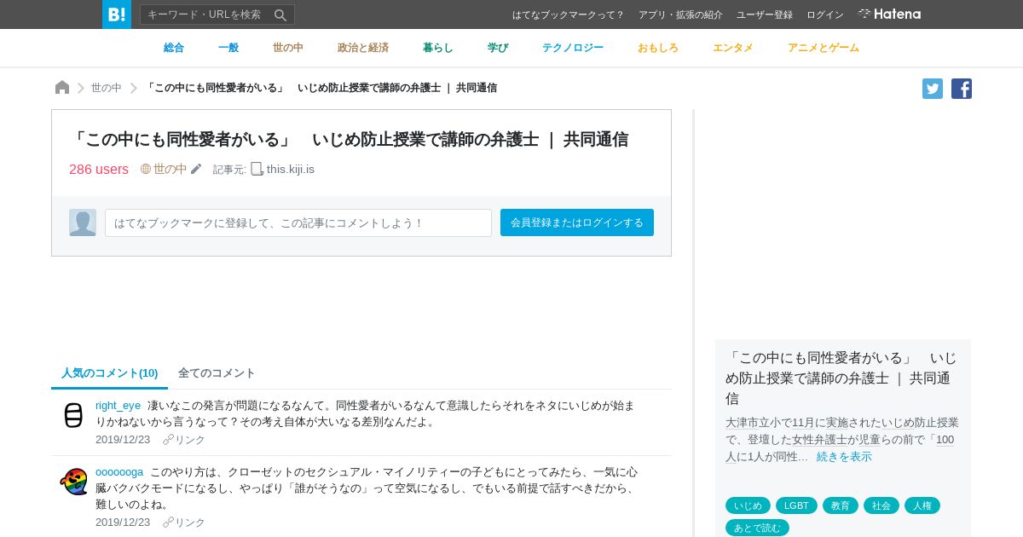Click 世の中 in the breadcrumb
This screenshot has width=1023, height=537.
(x=107, y=88)
